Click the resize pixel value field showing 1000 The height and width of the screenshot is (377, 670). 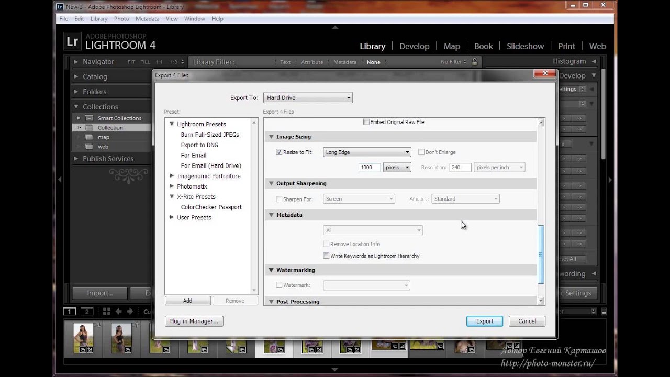(x=370, y=167)
